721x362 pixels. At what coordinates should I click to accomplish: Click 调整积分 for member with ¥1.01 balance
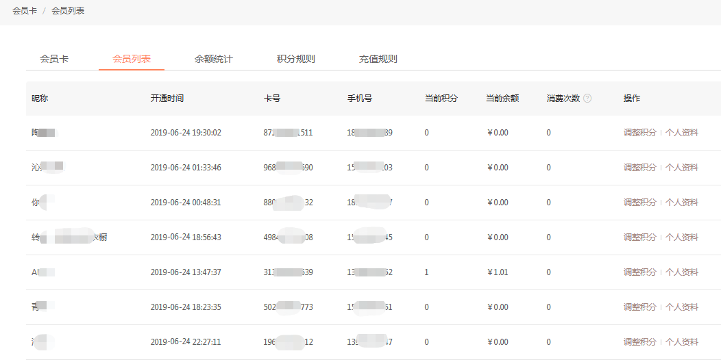[640, 272]
